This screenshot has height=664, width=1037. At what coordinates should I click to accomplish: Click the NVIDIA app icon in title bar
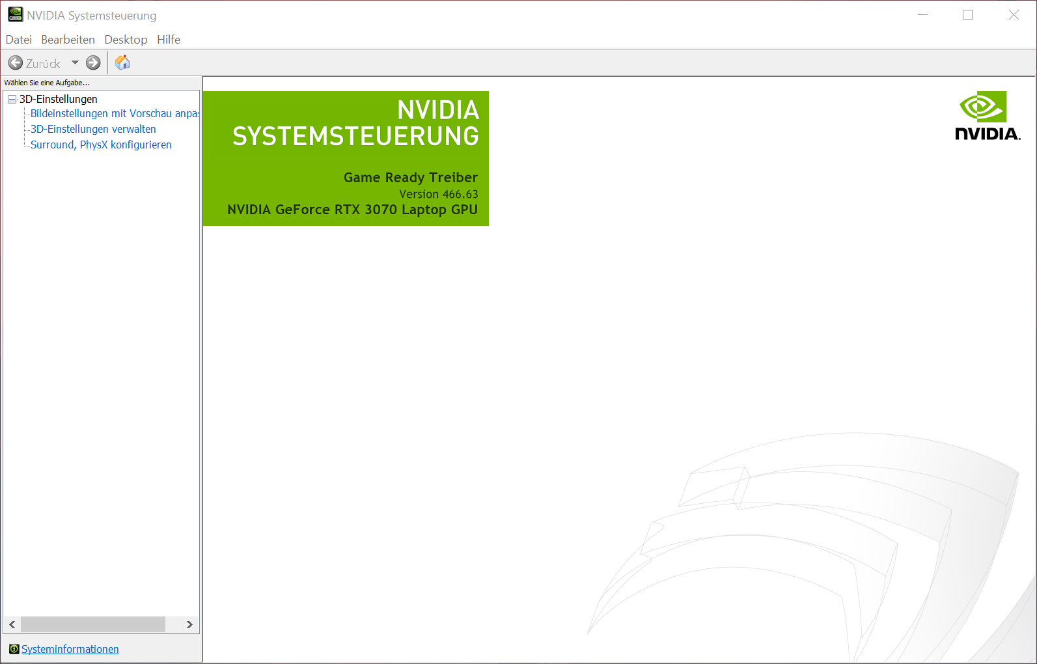click(15, 14)
